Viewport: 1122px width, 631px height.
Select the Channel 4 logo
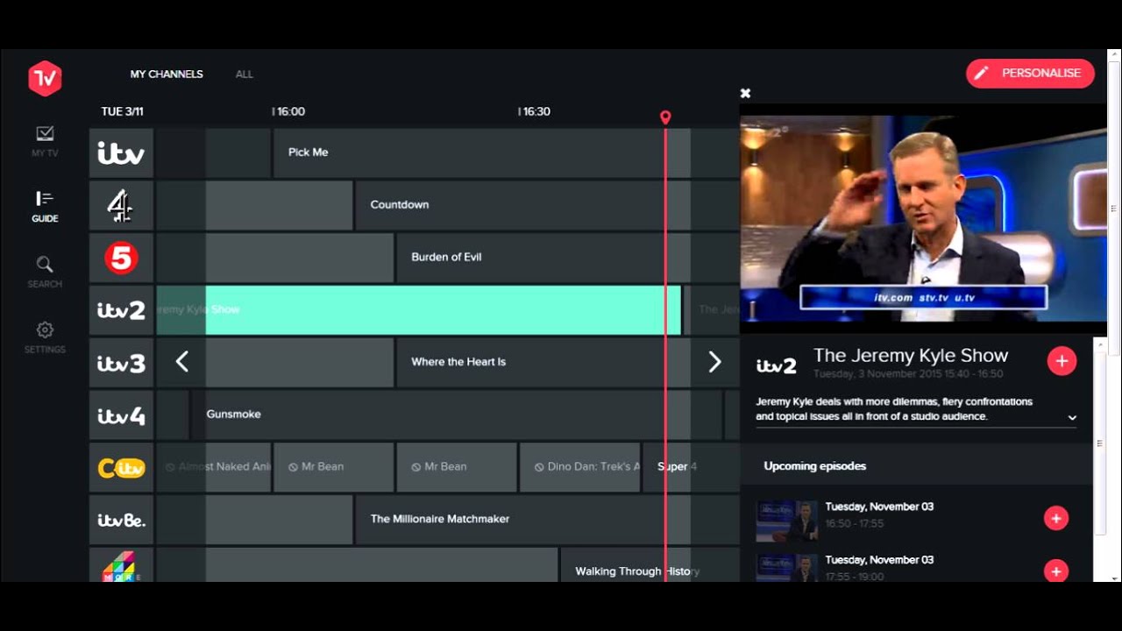pos(121,206)
